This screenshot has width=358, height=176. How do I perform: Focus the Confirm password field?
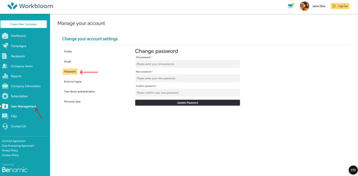click(x=187, y=93)
